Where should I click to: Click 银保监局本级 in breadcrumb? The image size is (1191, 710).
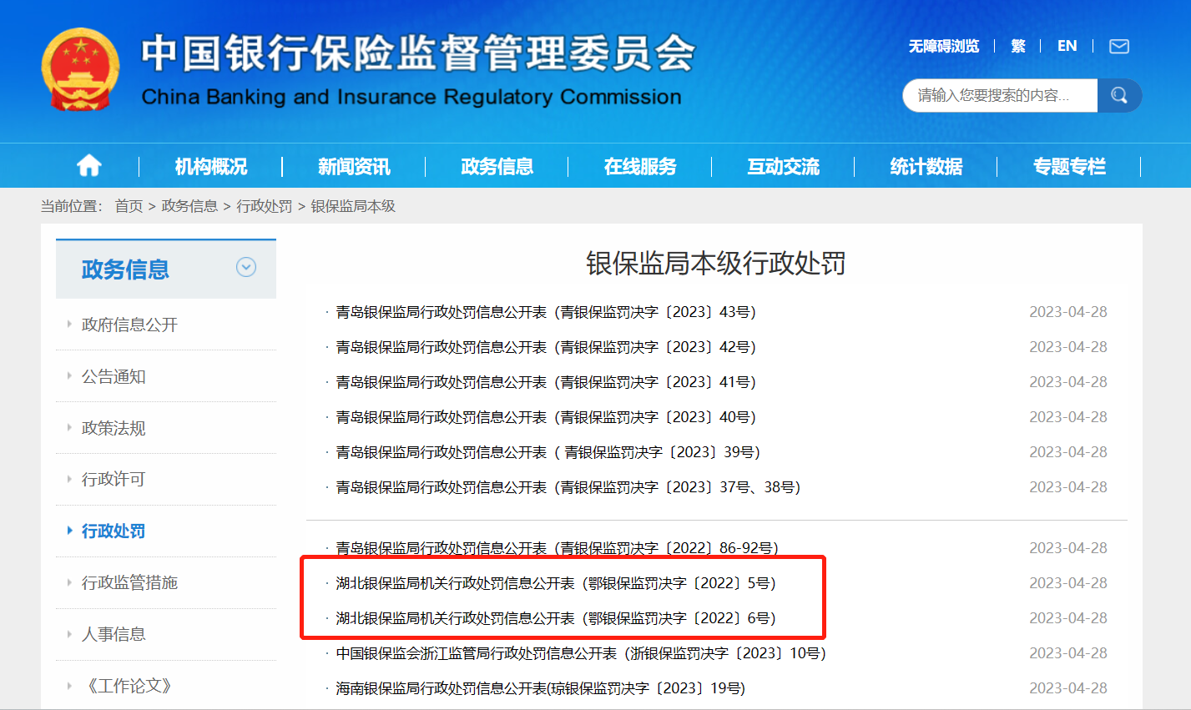[x=353, y=206]
